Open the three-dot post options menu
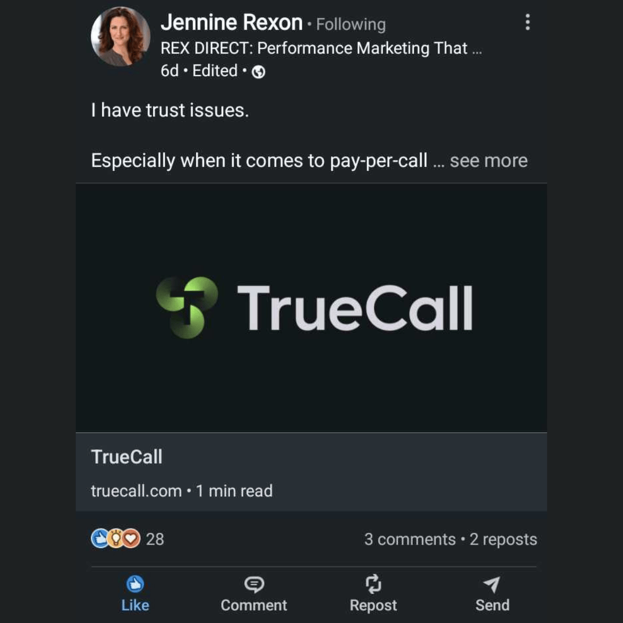The image size is (623, 623). (527, 22)
